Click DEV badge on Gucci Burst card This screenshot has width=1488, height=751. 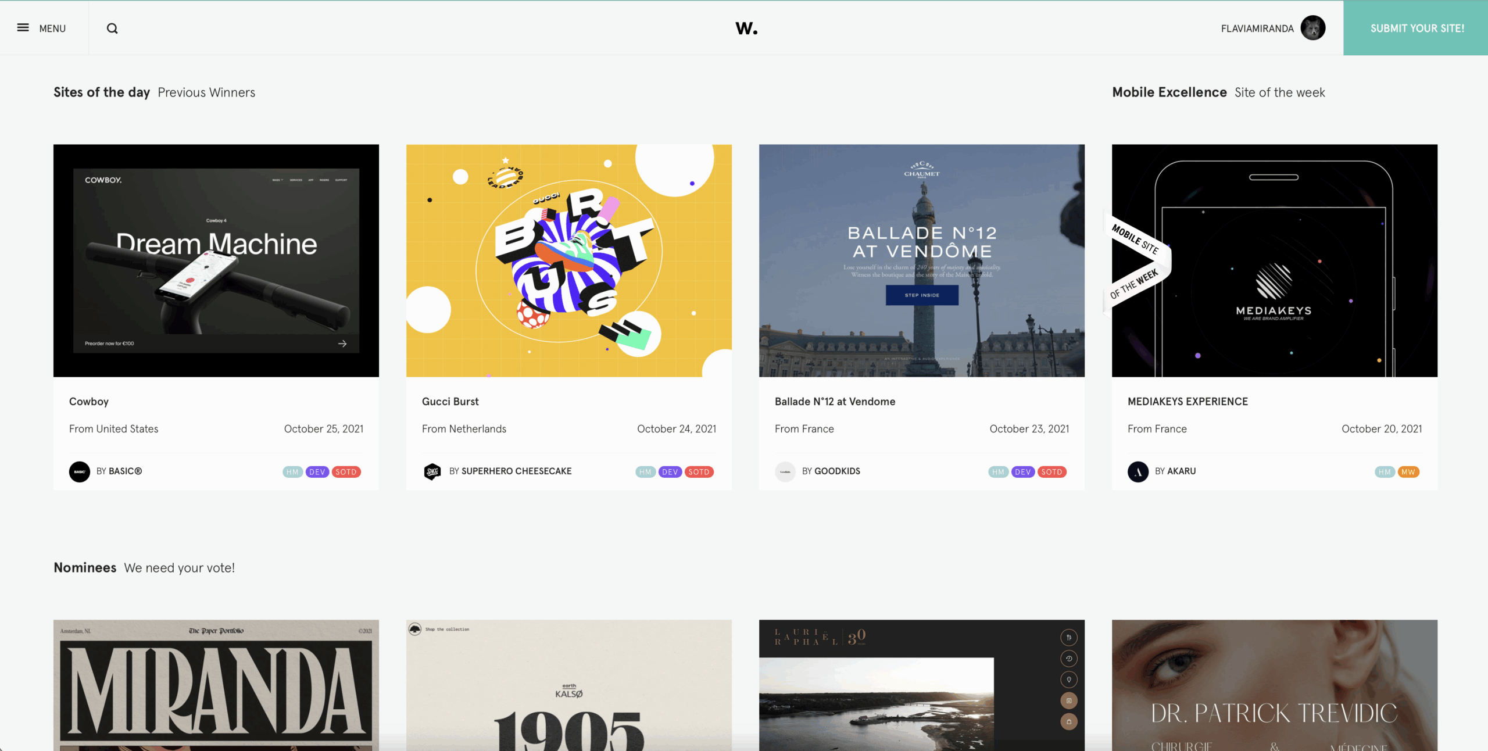[670, 472]
